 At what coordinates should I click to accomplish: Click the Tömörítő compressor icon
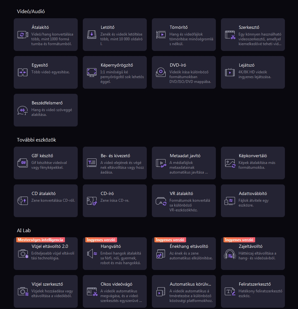pos(161,35)
